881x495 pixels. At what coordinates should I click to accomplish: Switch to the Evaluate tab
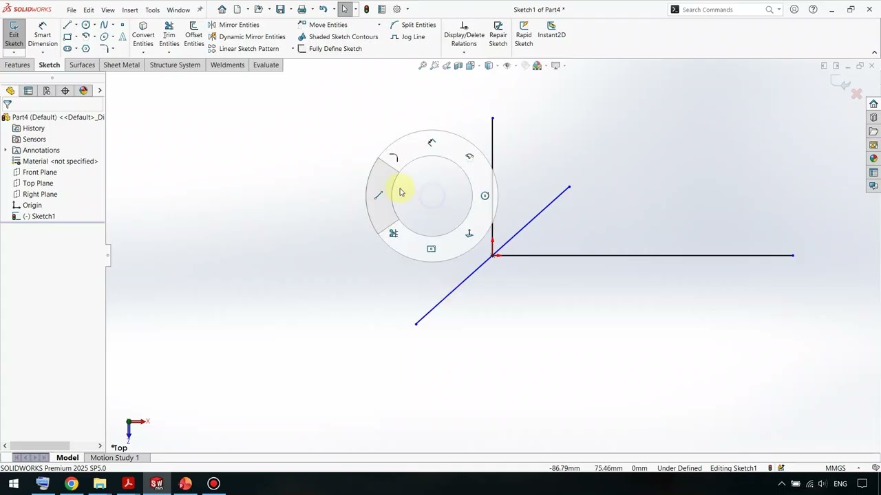click(x=266, y=65)
